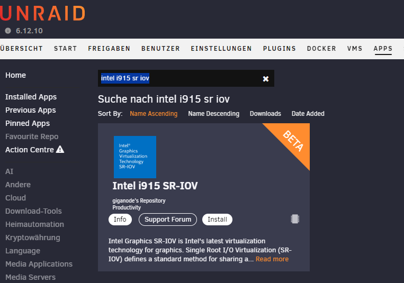Select the Apps tab
The height and width of the screenshot is (283, 404).
coord(383,49)
